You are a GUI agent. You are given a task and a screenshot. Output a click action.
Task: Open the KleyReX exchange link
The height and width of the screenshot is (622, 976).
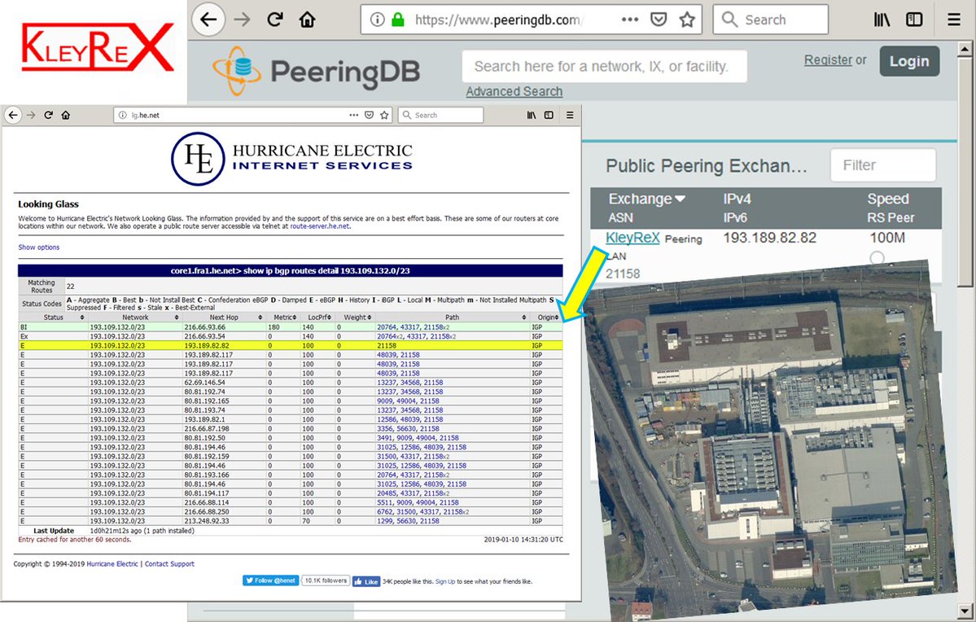632,237
